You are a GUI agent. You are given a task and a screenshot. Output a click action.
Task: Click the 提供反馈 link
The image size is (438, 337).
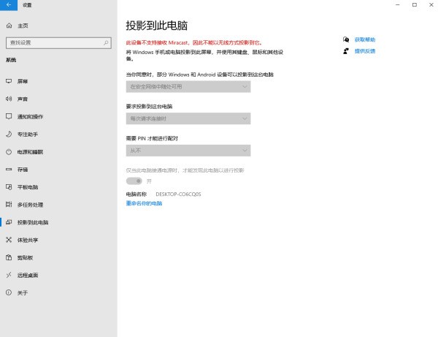pyautogui.click(x=365, y=51)
